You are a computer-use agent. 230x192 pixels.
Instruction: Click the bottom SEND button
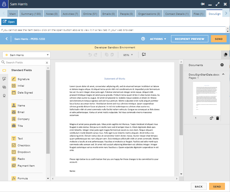217,186
